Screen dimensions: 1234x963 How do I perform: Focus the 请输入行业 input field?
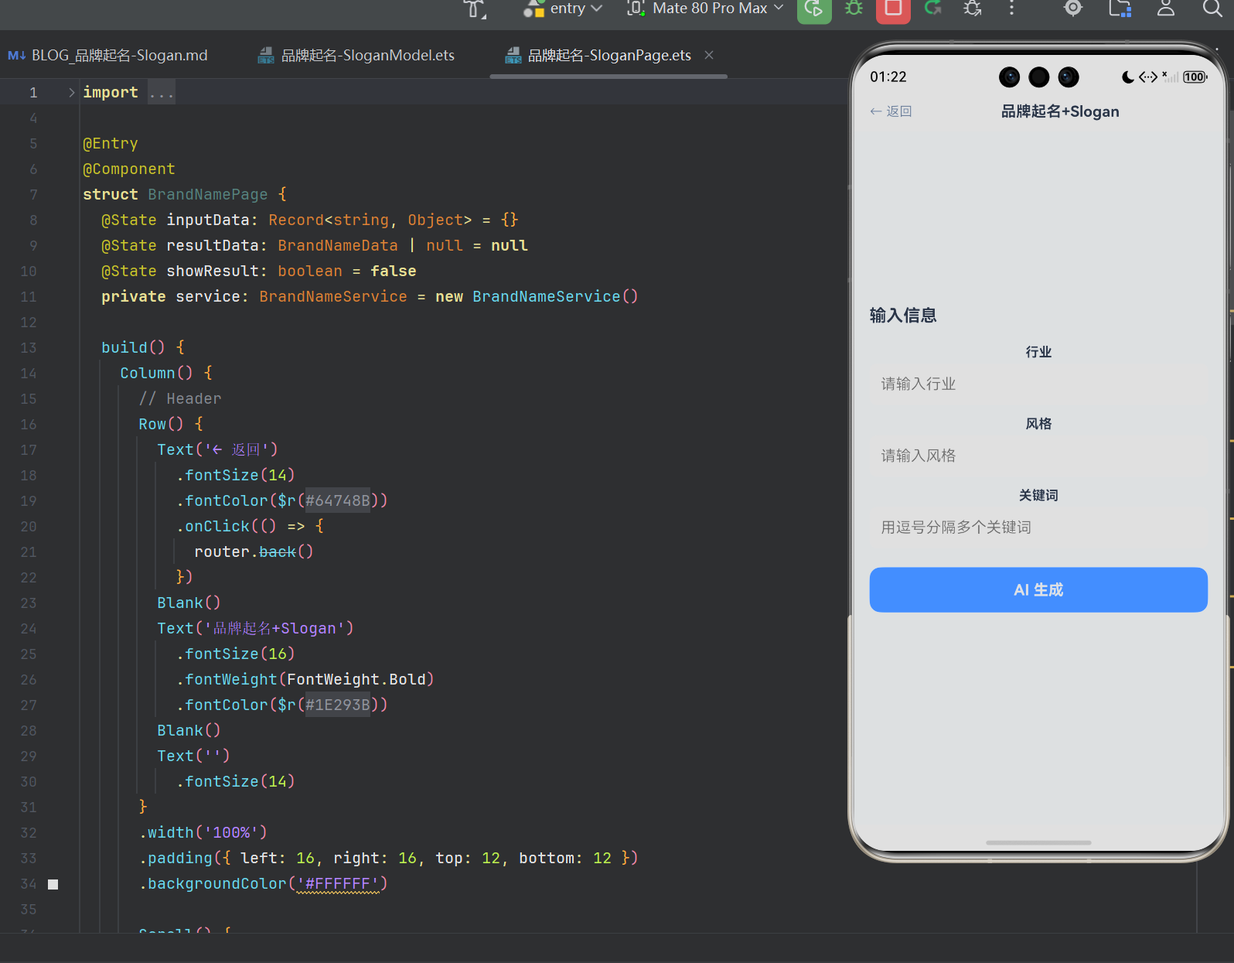[x=1038, y=384]
